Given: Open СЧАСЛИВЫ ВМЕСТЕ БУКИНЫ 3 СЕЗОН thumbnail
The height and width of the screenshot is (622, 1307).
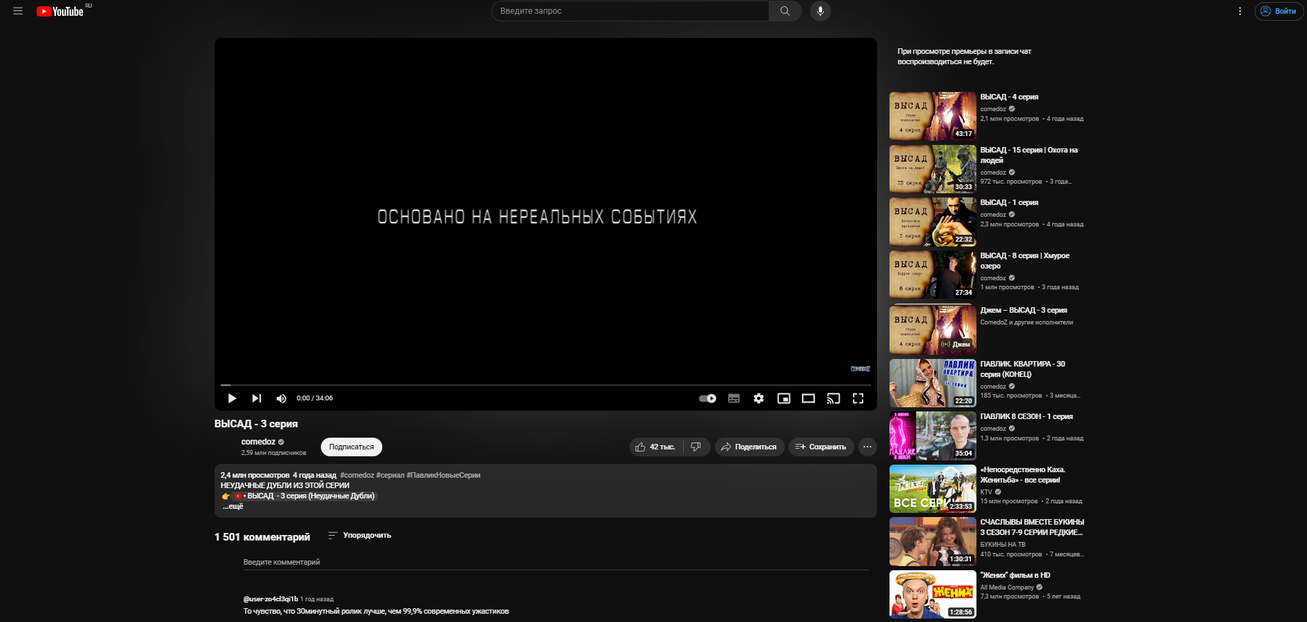Looking at the screenshot, I should 932,541.
